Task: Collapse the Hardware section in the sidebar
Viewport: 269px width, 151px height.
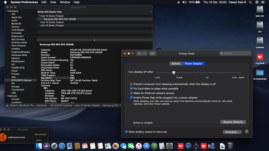Action: tap(7, 11)
